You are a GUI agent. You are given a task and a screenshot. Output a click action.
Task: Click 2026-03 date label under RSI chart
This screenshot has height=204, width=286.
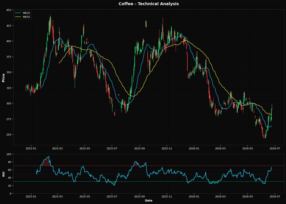click(220, 197)
